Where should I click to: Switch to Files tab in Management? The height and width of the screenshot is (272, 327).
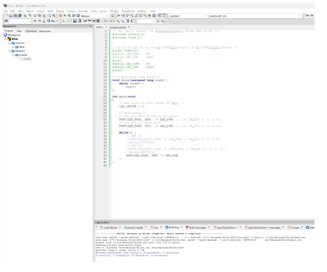pyautogui.click(x=19, y=31)
